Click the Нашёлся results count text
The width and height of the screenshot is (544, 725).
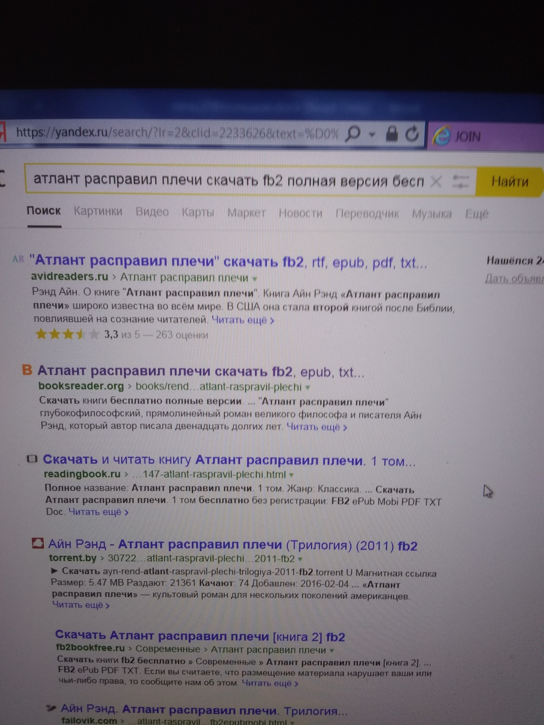[x=515, y=261]
